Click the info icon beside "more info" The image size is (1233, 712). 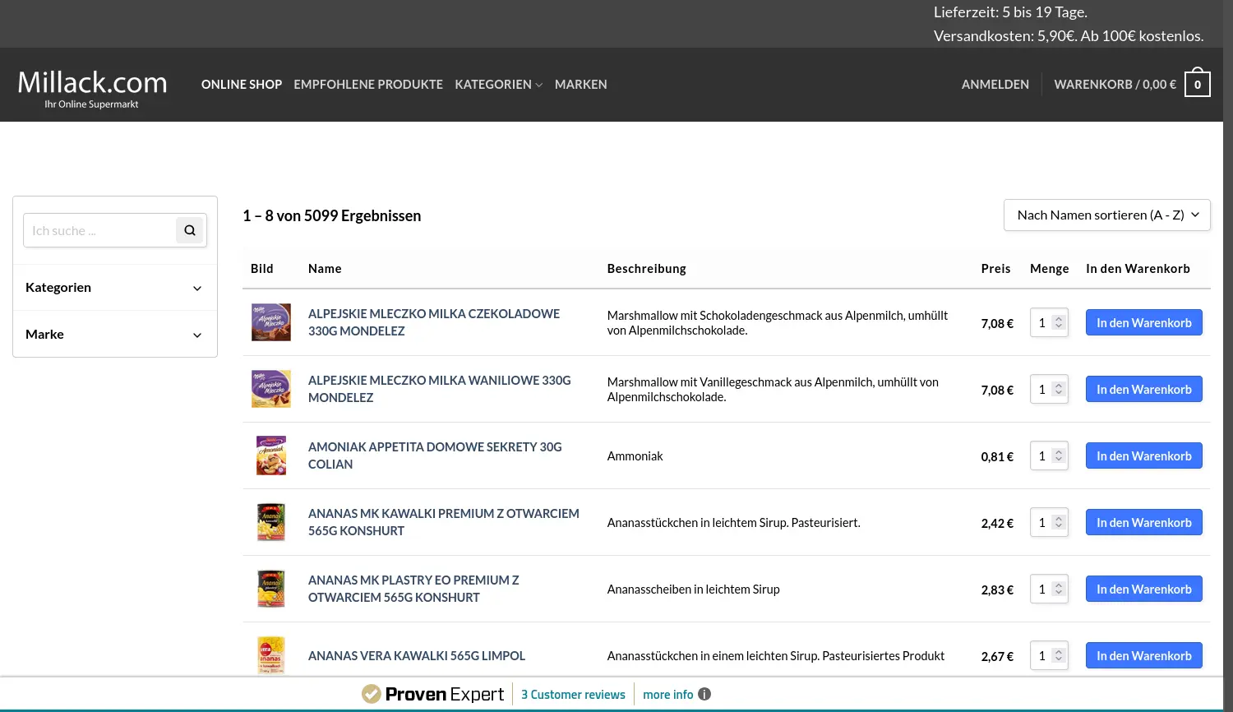coord(705,694)
